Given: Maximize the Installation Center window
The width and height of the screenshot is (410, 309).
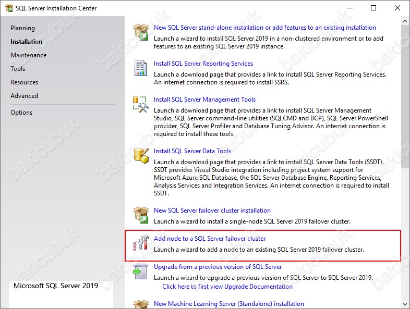Looking at the screenshot, I should click(373, 8).
